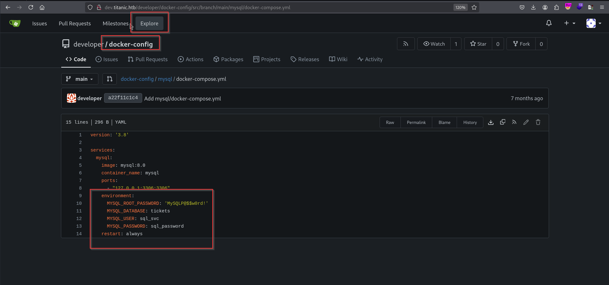Open notifications bell
This screenshot has width=609, height=285.
tap(549, 23)
